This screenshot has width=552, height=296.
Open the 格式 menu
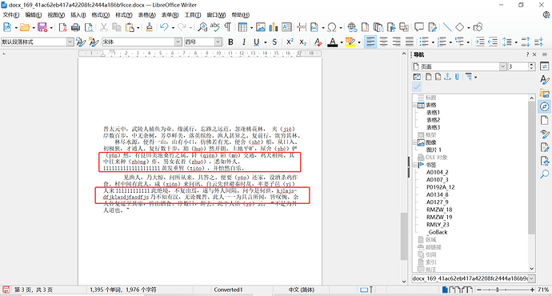coord(100,14)
